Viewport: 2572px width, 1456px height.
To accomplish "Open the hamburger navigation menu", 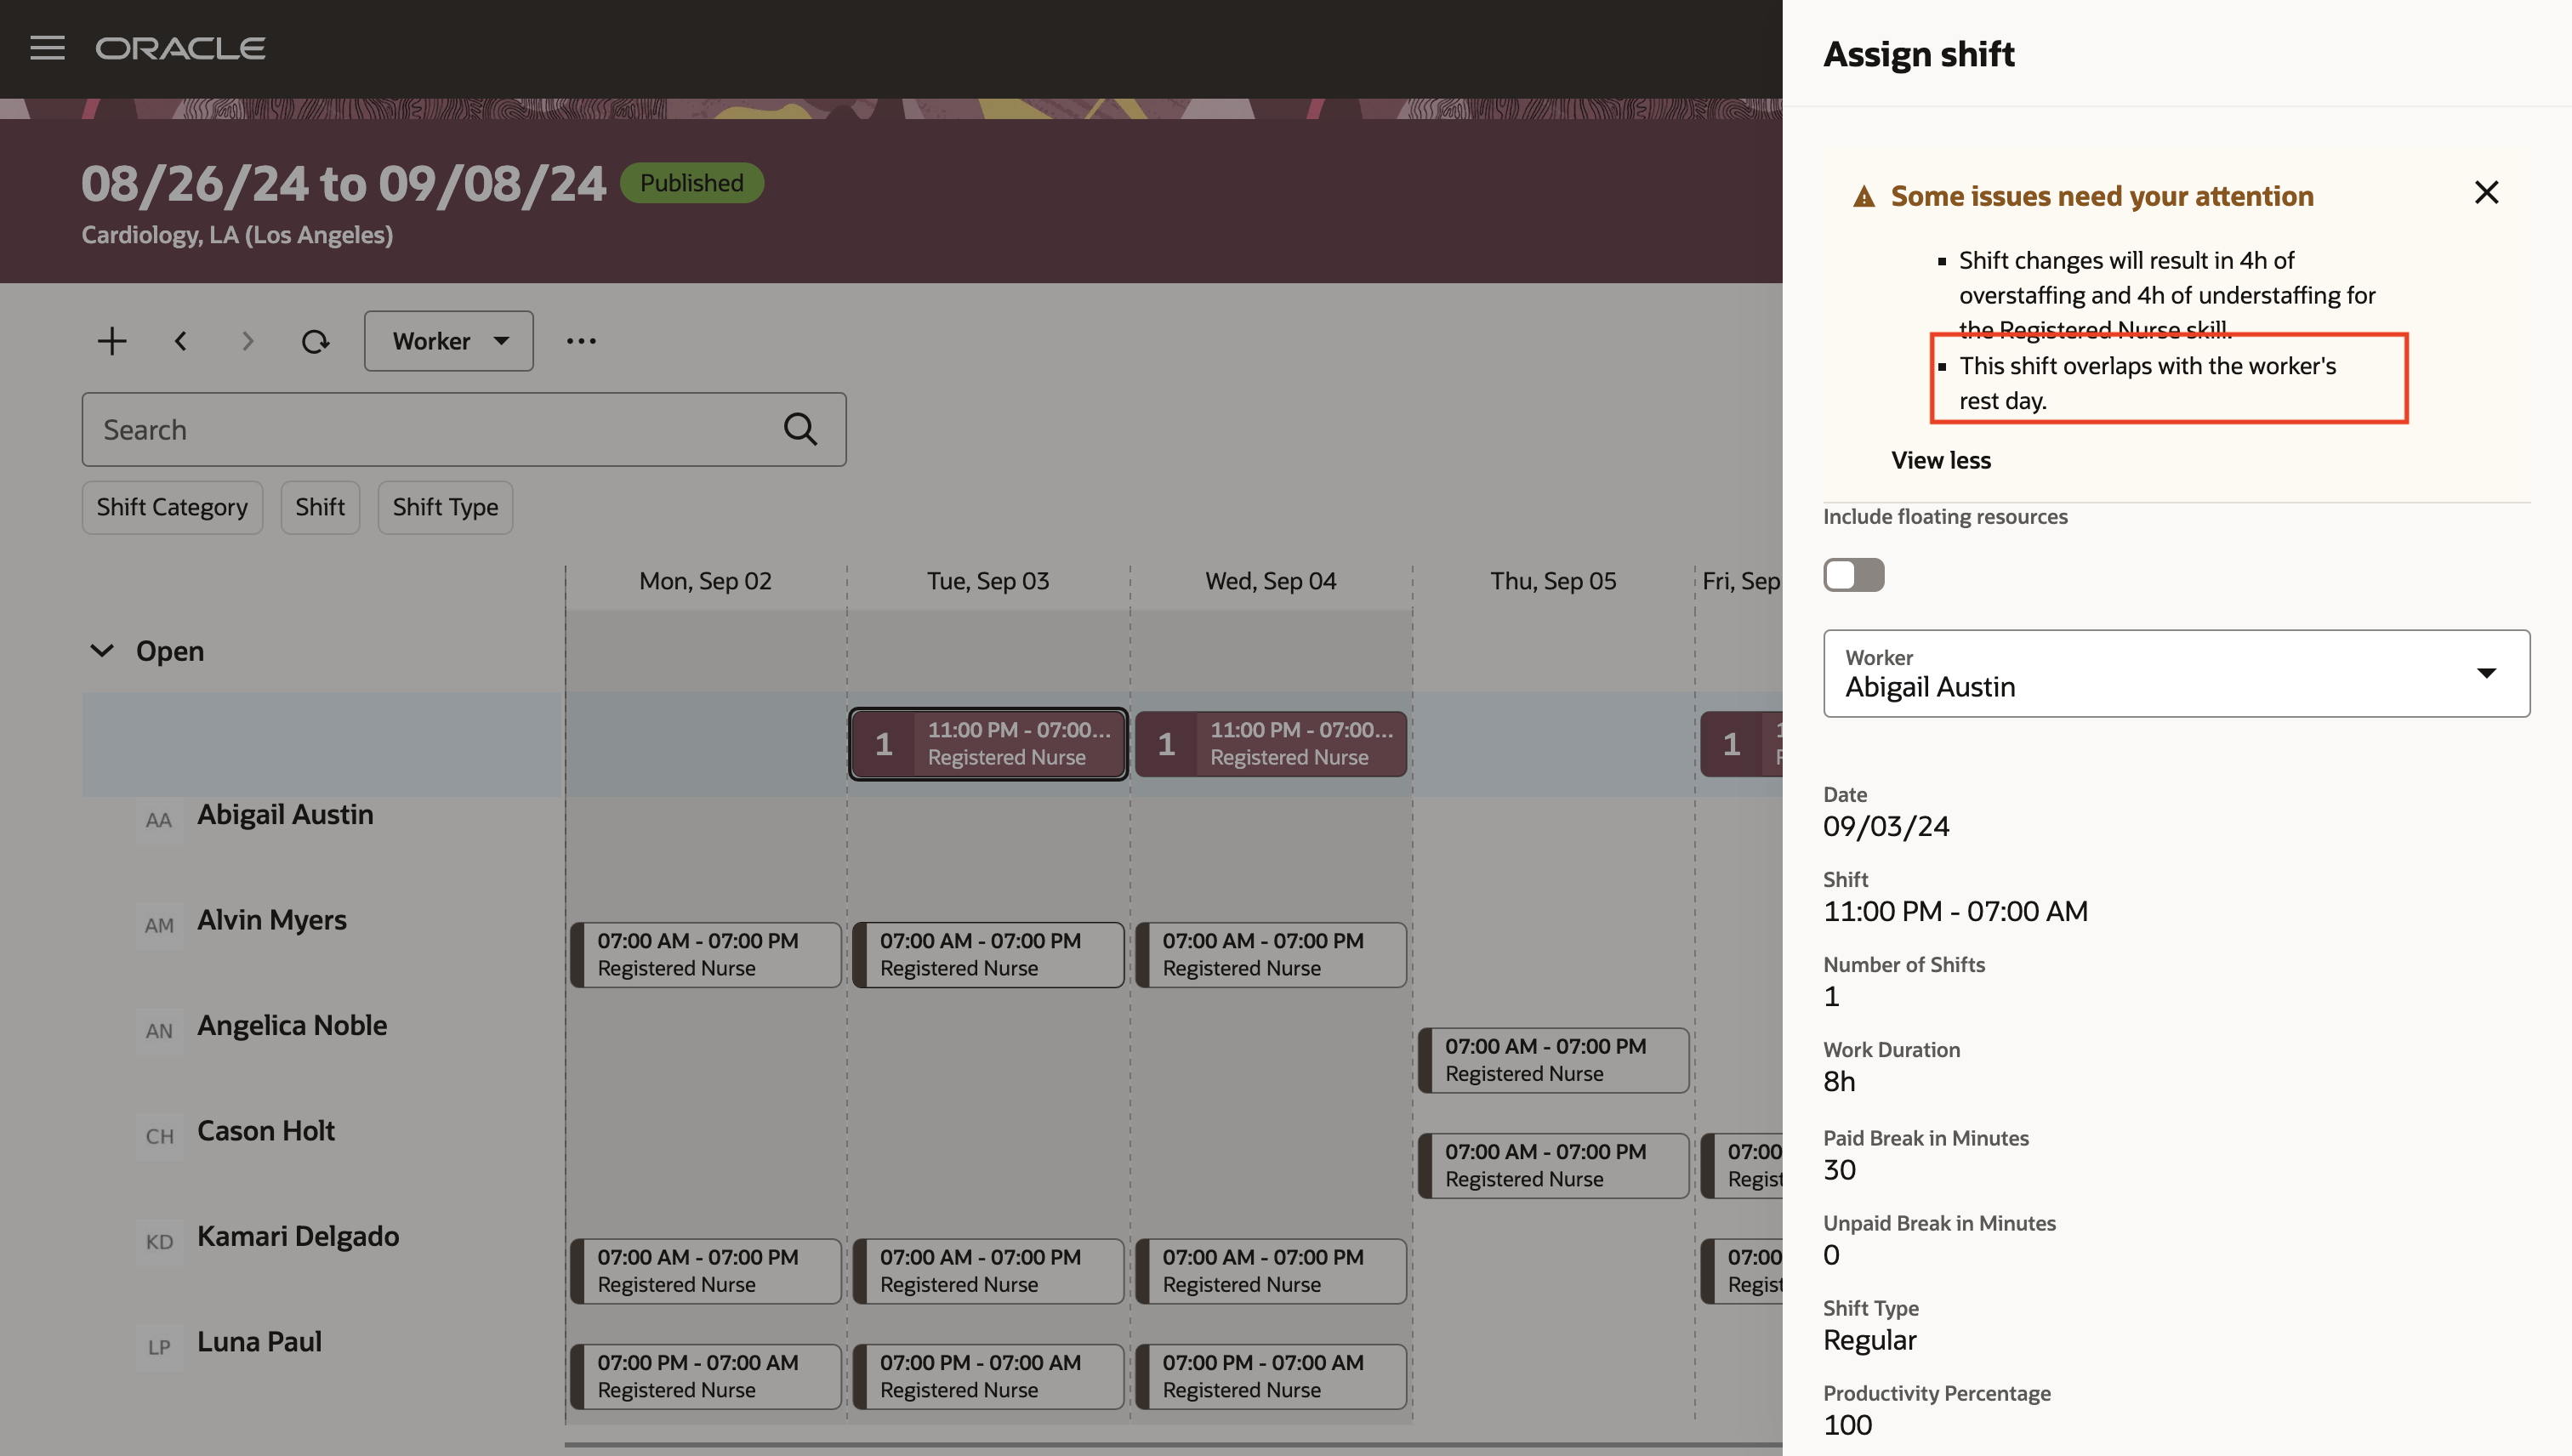I will [47, 48].
